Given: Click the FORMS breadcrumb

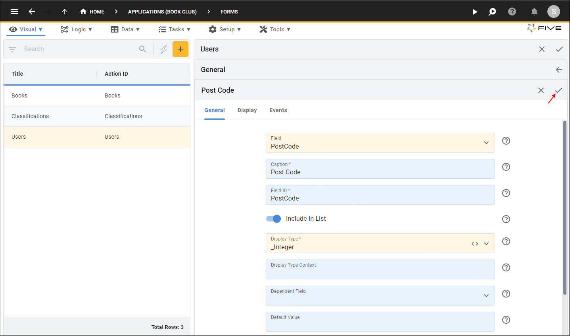Looking at the screenshot, I should [229, 11].
